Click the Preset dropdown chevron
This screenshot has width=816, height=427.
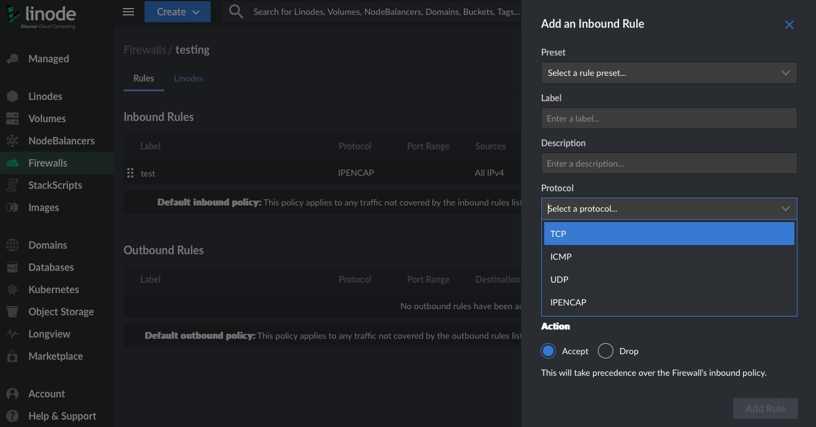pyautogui.click(x=785, y=73)
